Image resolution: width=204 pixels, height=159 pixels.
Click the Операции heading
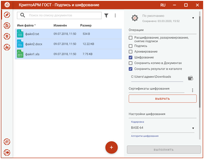(x=136, y=30)
